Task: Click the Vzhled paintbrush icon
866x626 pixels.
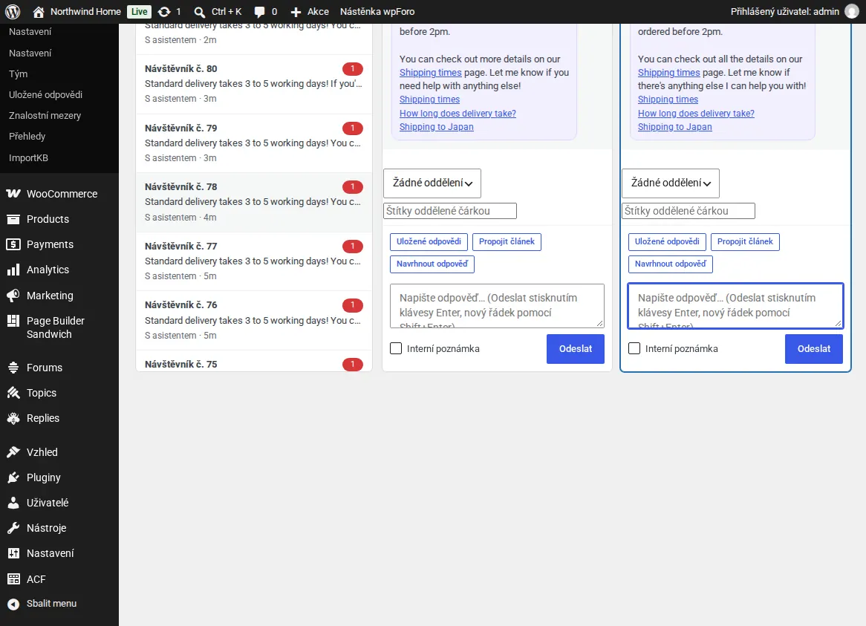Action: pos(13,452)
